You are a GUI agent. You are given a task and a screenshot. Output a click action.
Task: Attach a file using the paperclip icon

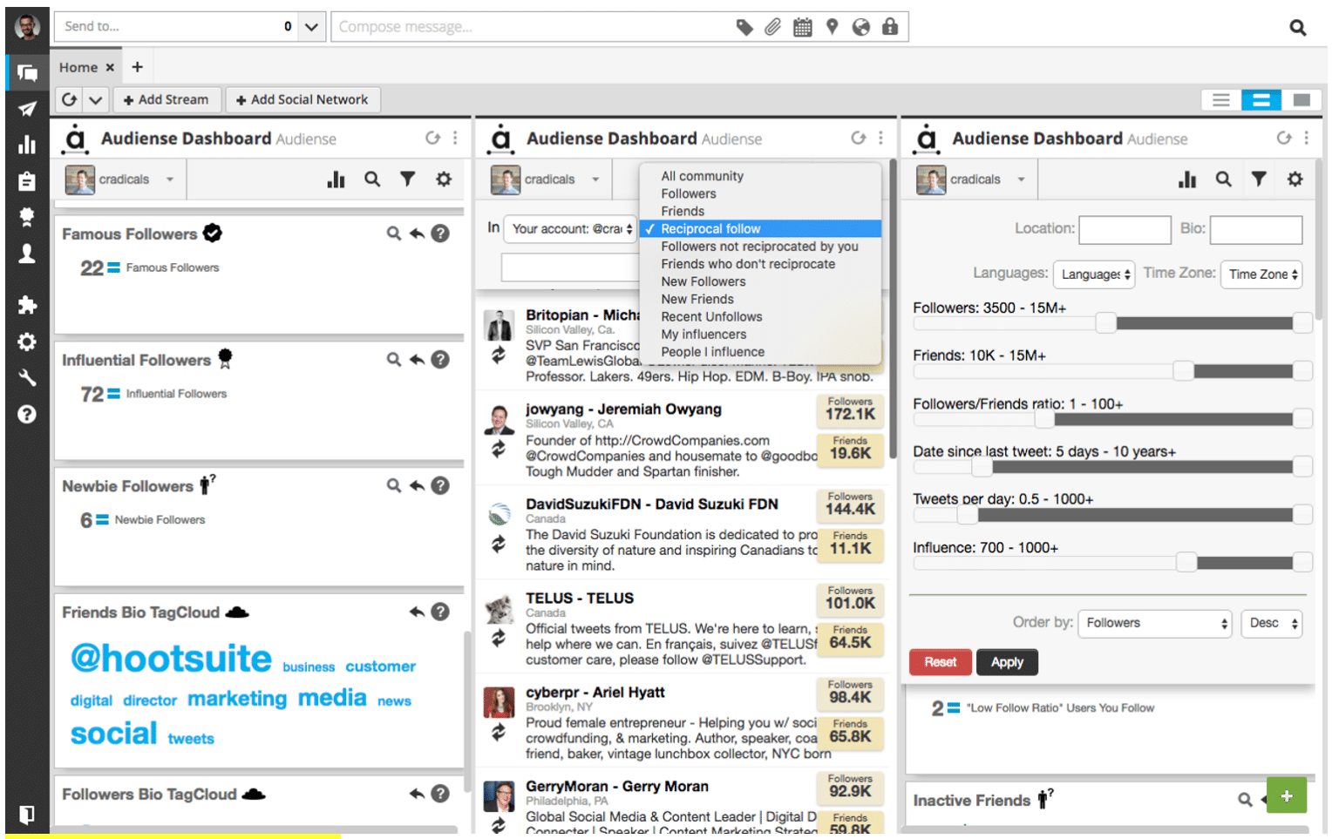click(x=772, y=26)
